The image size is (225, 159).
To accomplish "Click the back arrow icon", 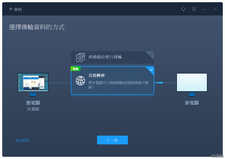I will (x=11, y=9).
